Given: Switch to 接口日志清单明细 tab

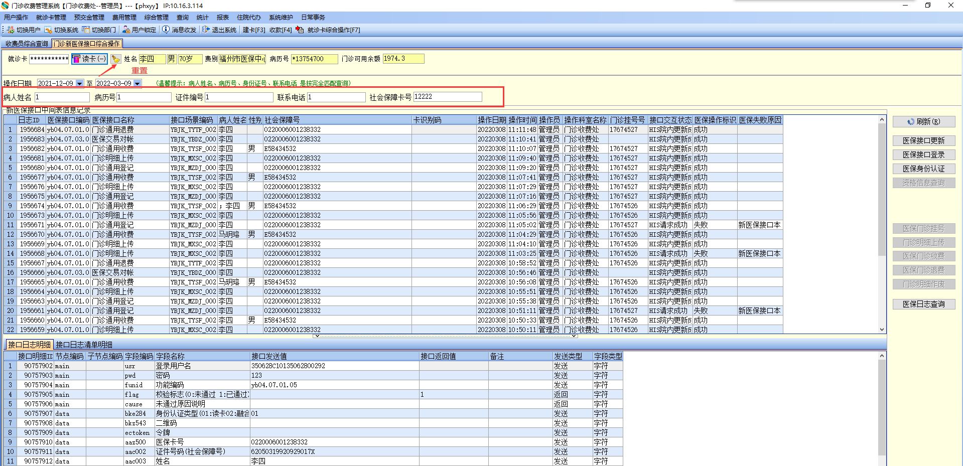Looking at the screenshot, I should coord(84,345).
